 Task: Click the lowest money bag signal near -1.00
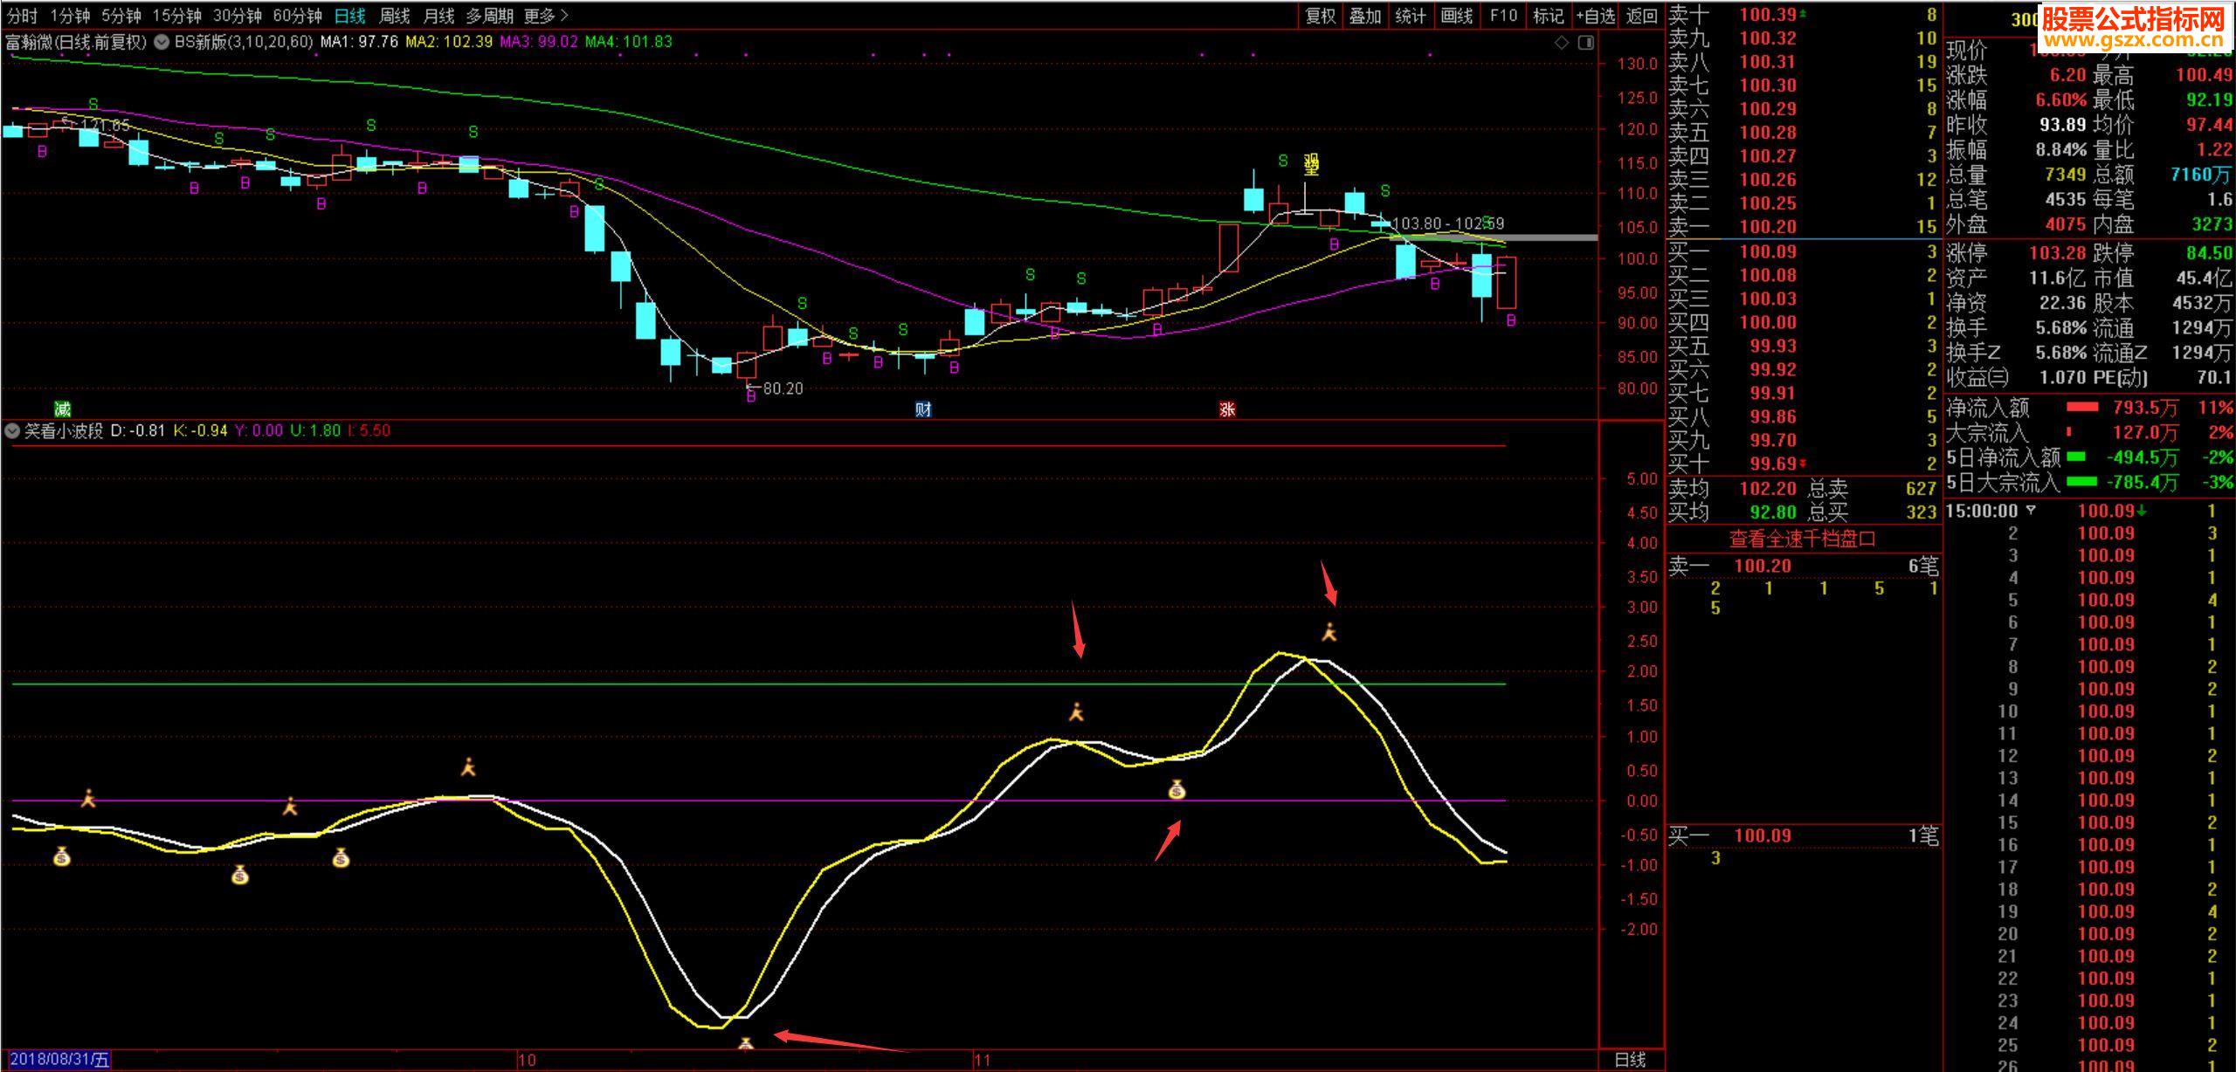(240, 874)
